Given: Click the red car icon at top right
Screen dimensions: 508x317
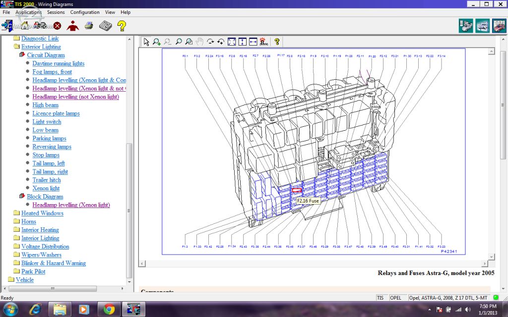Looking at the screenshot, I should (499, 26).
